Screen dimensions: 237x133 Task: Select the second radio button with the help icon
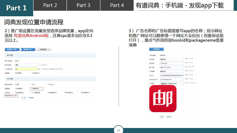click(32, 73)
